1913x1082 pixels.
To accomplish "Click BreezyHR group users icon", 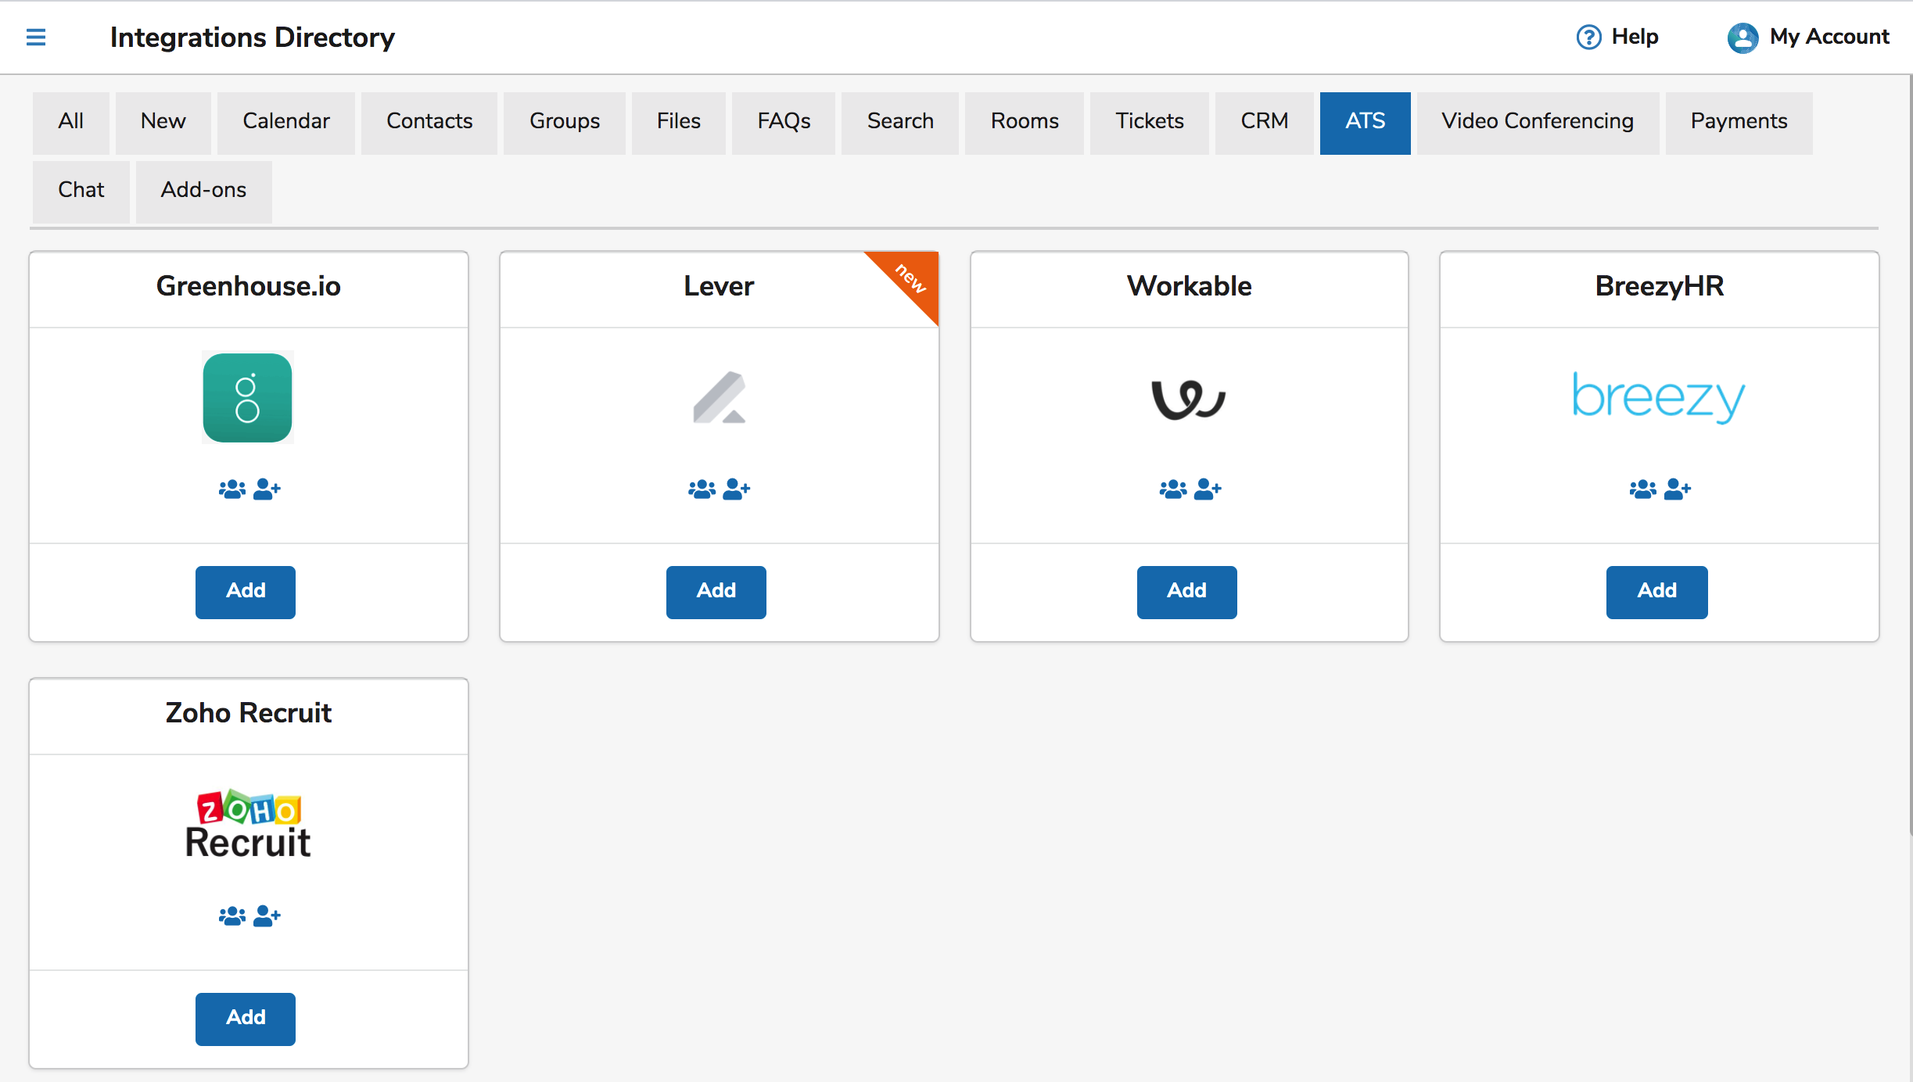I will click(1643, 489).
